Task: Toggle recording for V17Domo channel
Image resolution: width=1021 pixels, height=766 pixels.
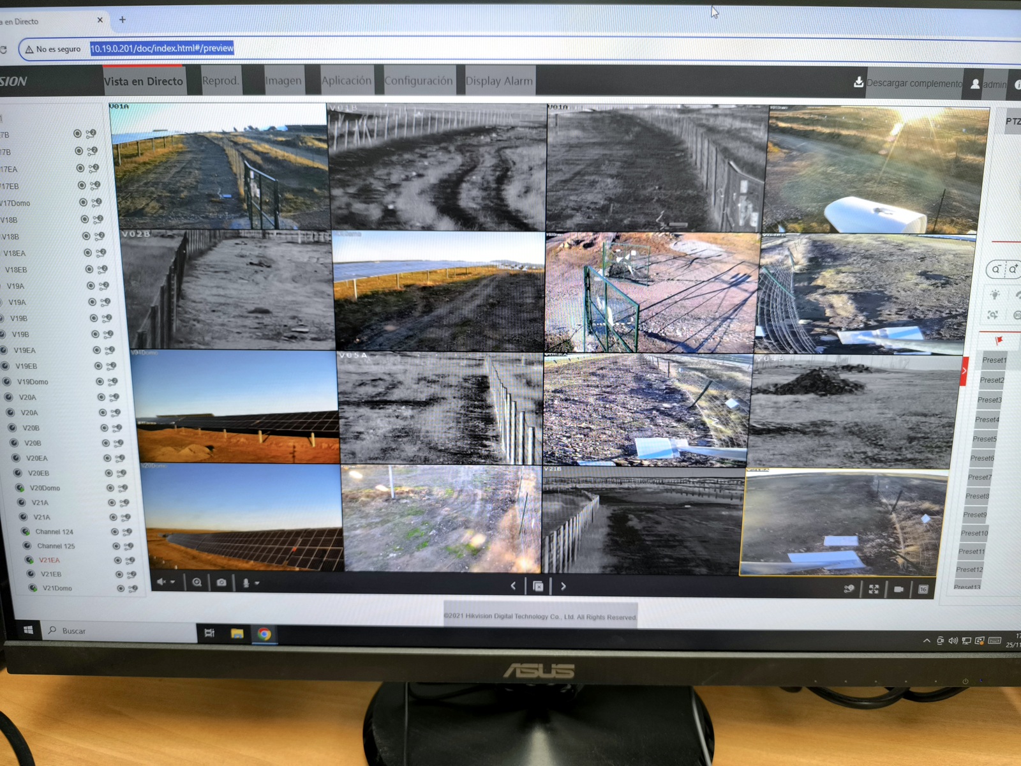Action: (x=83, y=202)
